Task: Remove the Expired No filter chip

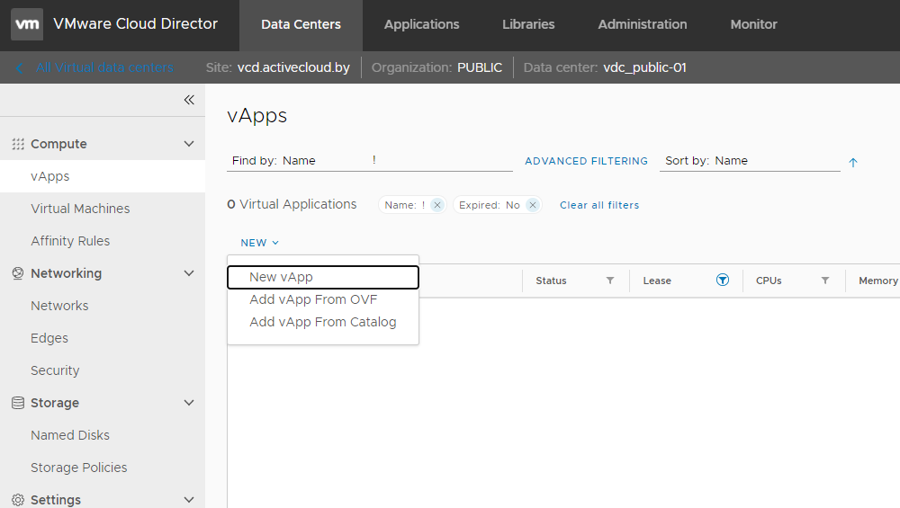Action: 533,205
